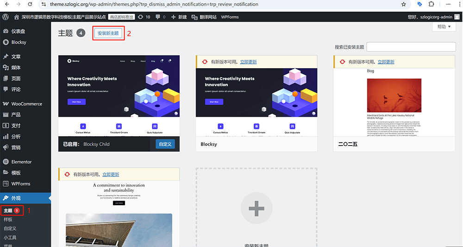
Task: Open the Twenty Twenty-Five theme screenshot
Action: click(394, 102)
